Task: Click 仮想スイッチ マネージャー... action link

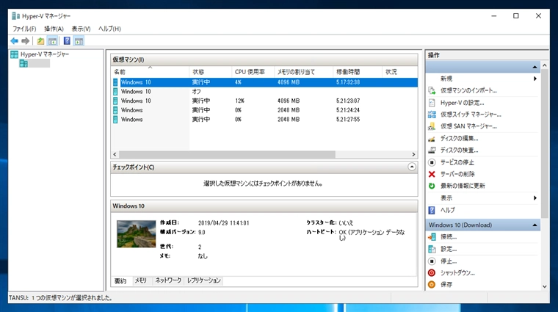Action: pyautogui.click(x=471, y=115)
